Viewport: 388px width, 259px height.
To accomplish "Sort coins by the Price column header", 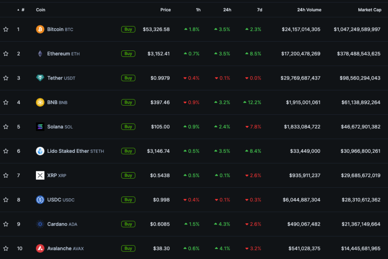I will pyautogui.click(x=165, y=10).
